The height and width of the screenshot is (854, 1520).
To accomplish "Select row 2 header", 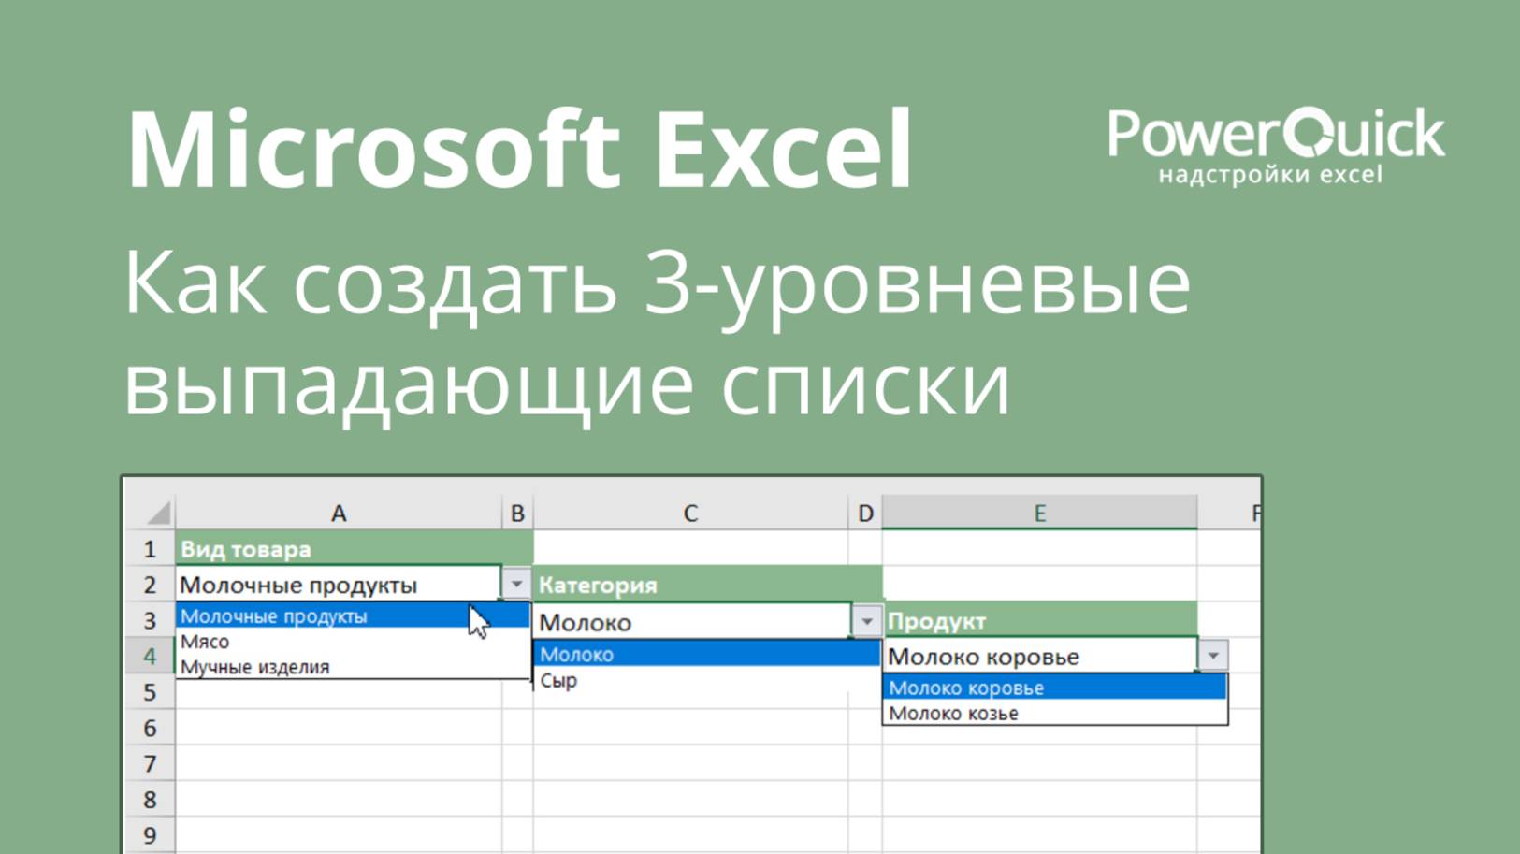I will click(150, 585).
